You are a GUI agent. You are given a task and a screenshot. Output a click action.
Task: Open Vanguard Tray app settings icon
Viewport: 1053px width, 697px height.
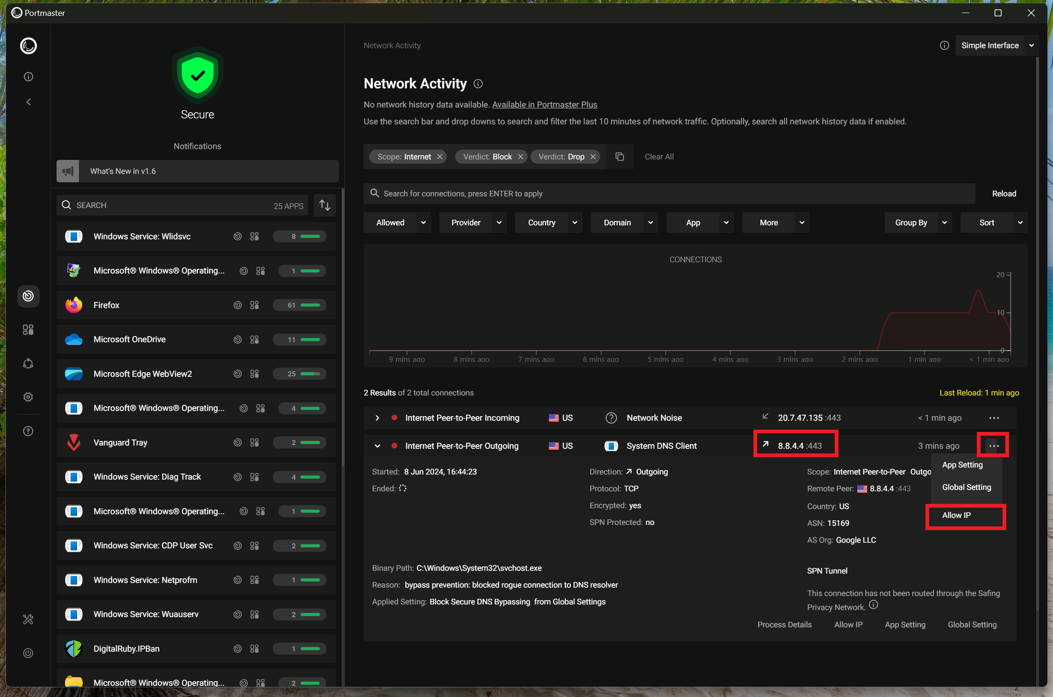(254, 443)
